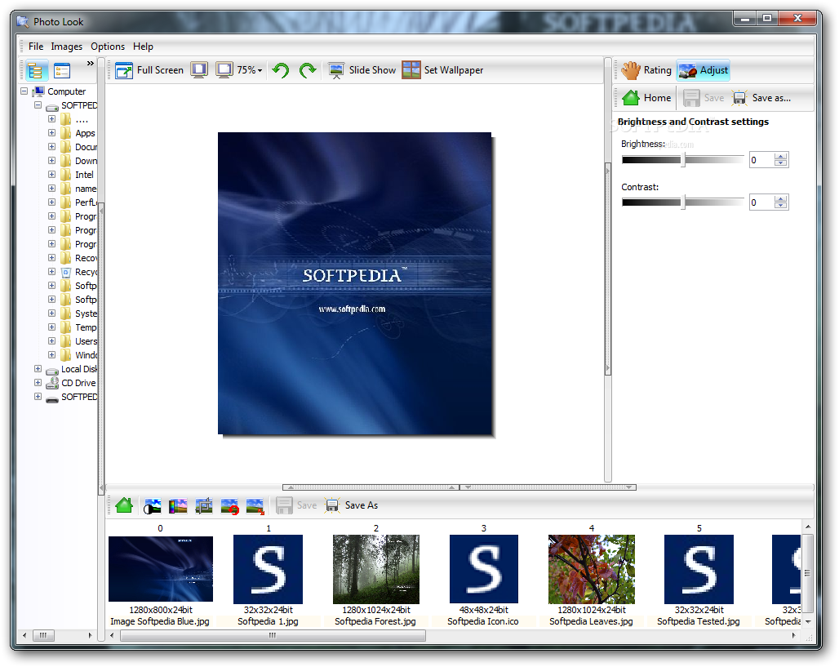This screenshot has height=667, width=839.
Task: Select the rotate image tool icon
Action: tap(229, 505)
